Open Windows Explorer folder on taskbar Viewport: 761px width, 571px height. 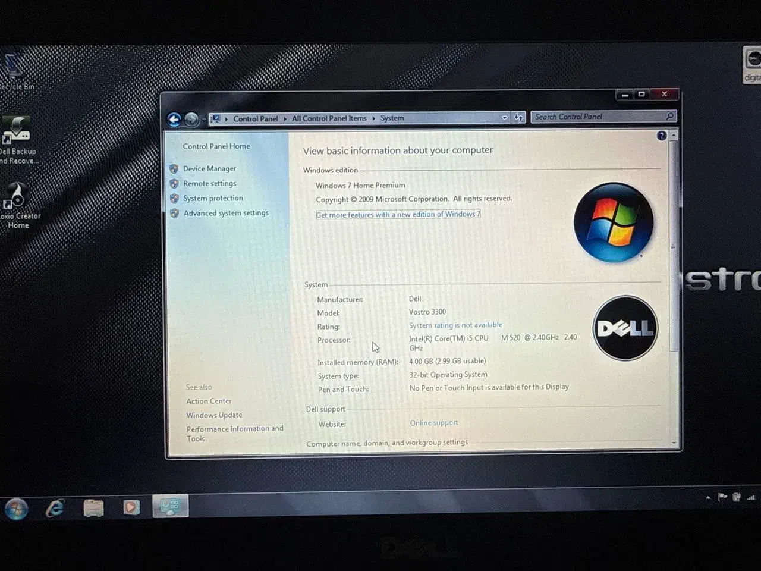[x=93, y=508]
